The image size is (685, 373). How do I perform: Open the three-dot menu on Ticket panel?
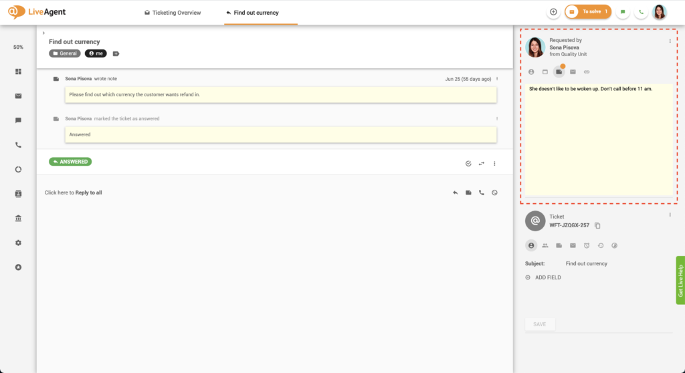coord(670,215)
